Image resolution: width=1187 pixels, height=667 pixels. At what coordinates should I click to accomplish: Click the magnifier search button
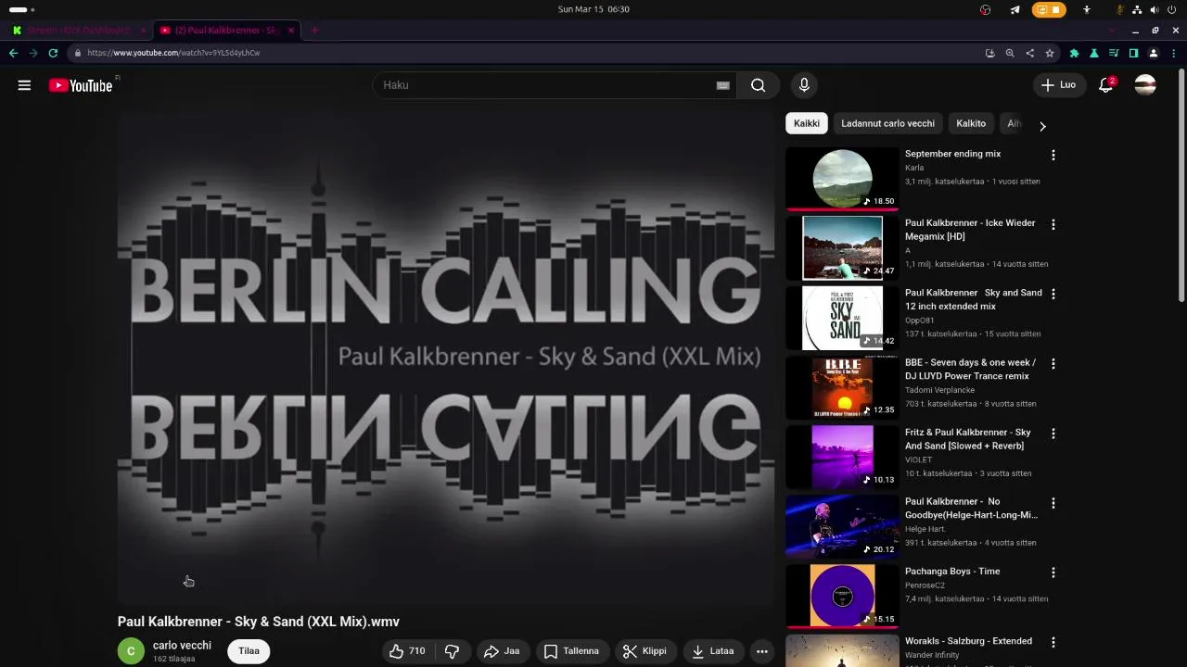point(759,85)
